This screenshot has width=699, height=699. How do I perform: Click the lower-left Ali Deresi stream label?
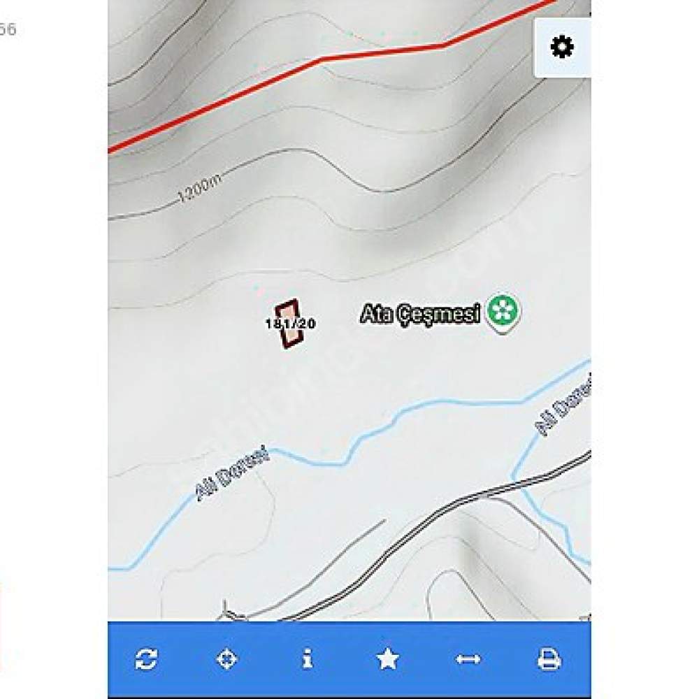point(233,473)
